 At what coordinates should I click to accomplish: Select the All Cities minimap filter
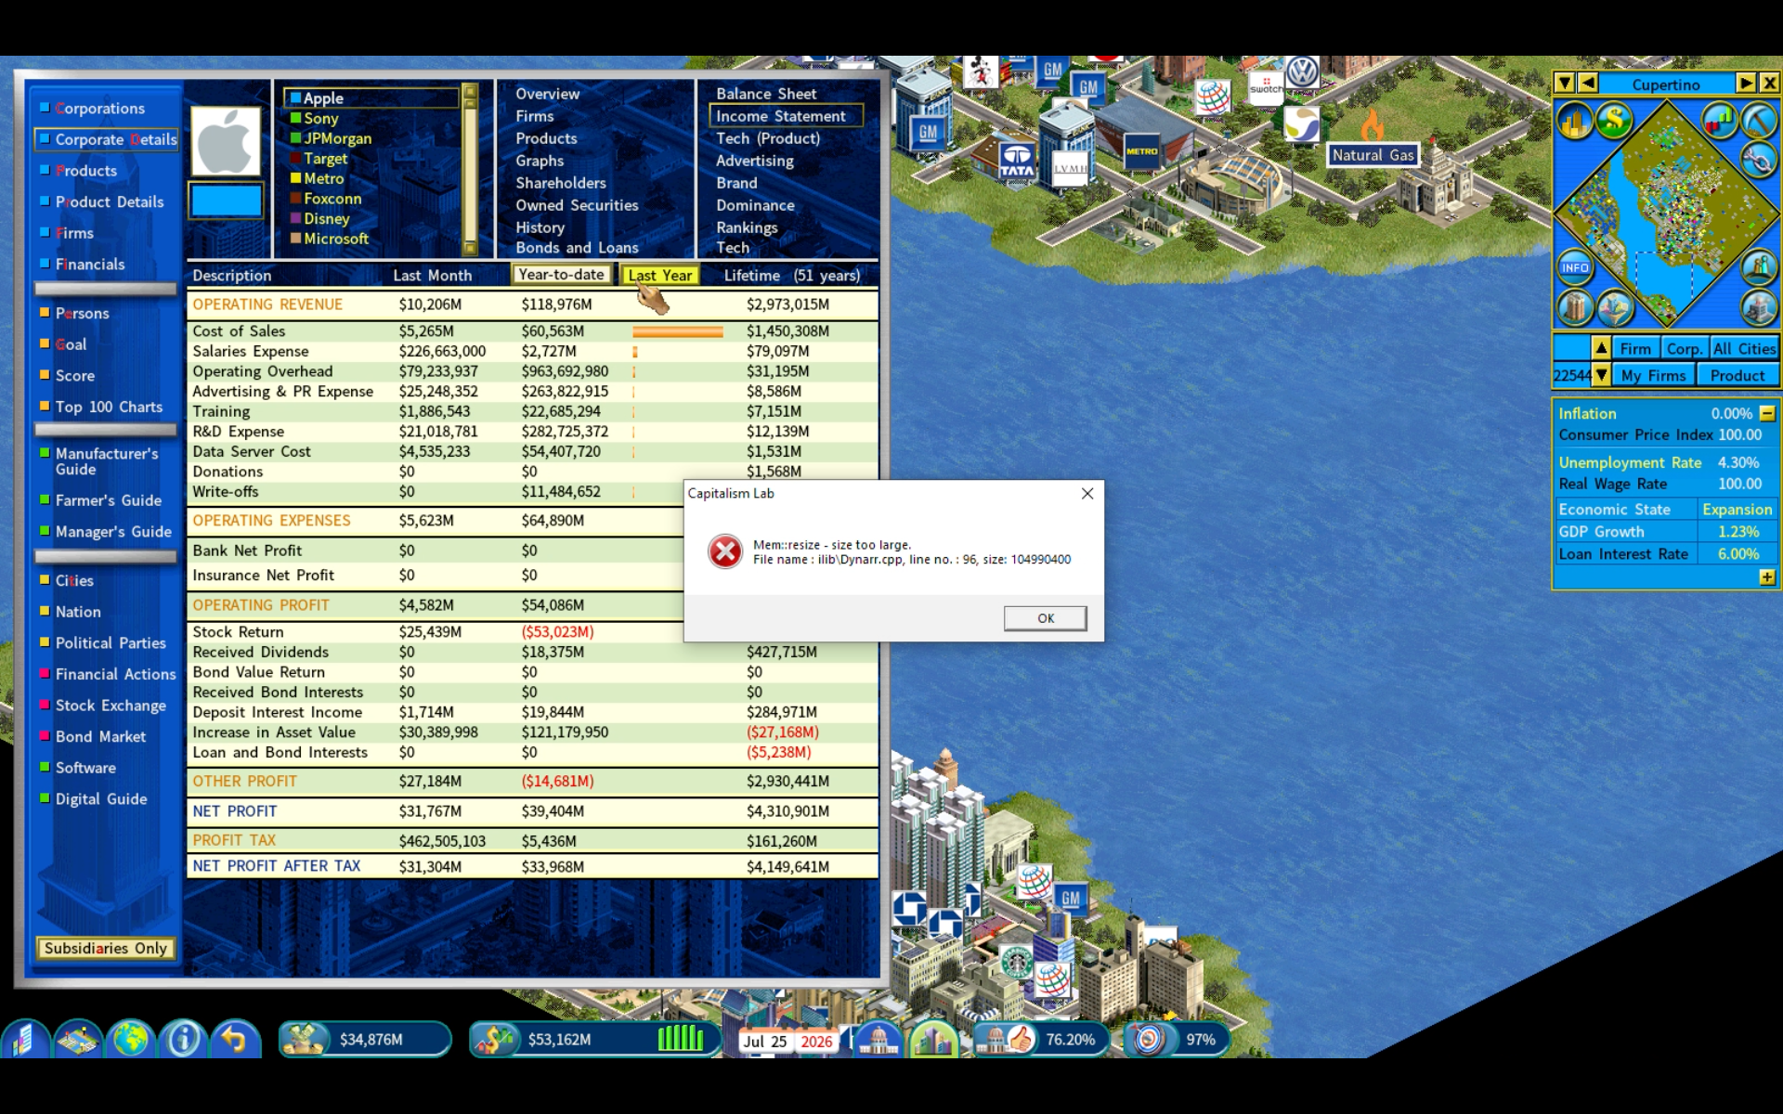click(x=1744, y=349)
